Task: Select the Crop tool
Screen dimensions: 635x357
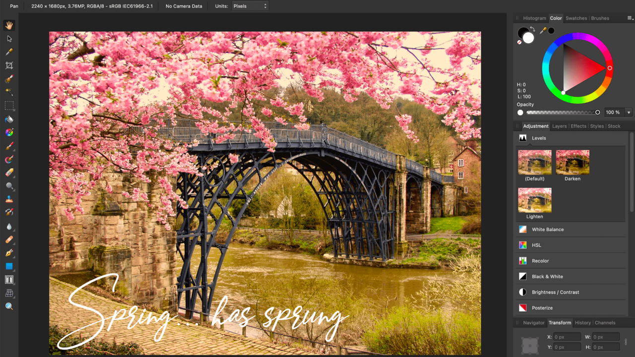Action: pyautogui.click(x=9, y=65)
